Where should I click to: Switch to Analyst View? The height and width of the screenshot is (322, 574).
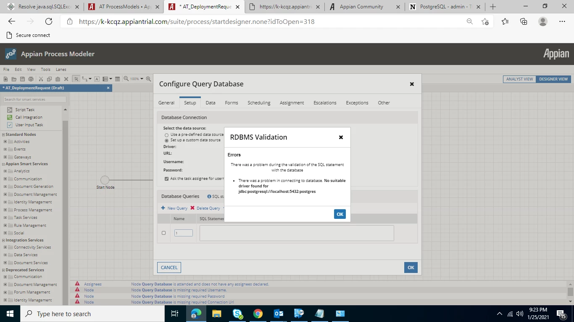pyautogui.click(x=519, y=79)
